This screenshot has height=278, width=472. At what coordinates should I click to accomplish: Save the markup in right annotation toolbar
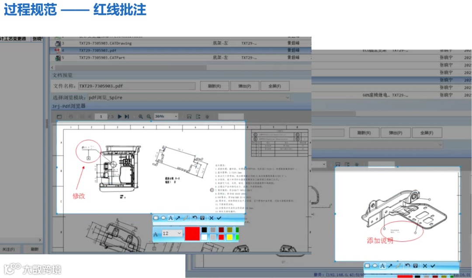point(416,266)
